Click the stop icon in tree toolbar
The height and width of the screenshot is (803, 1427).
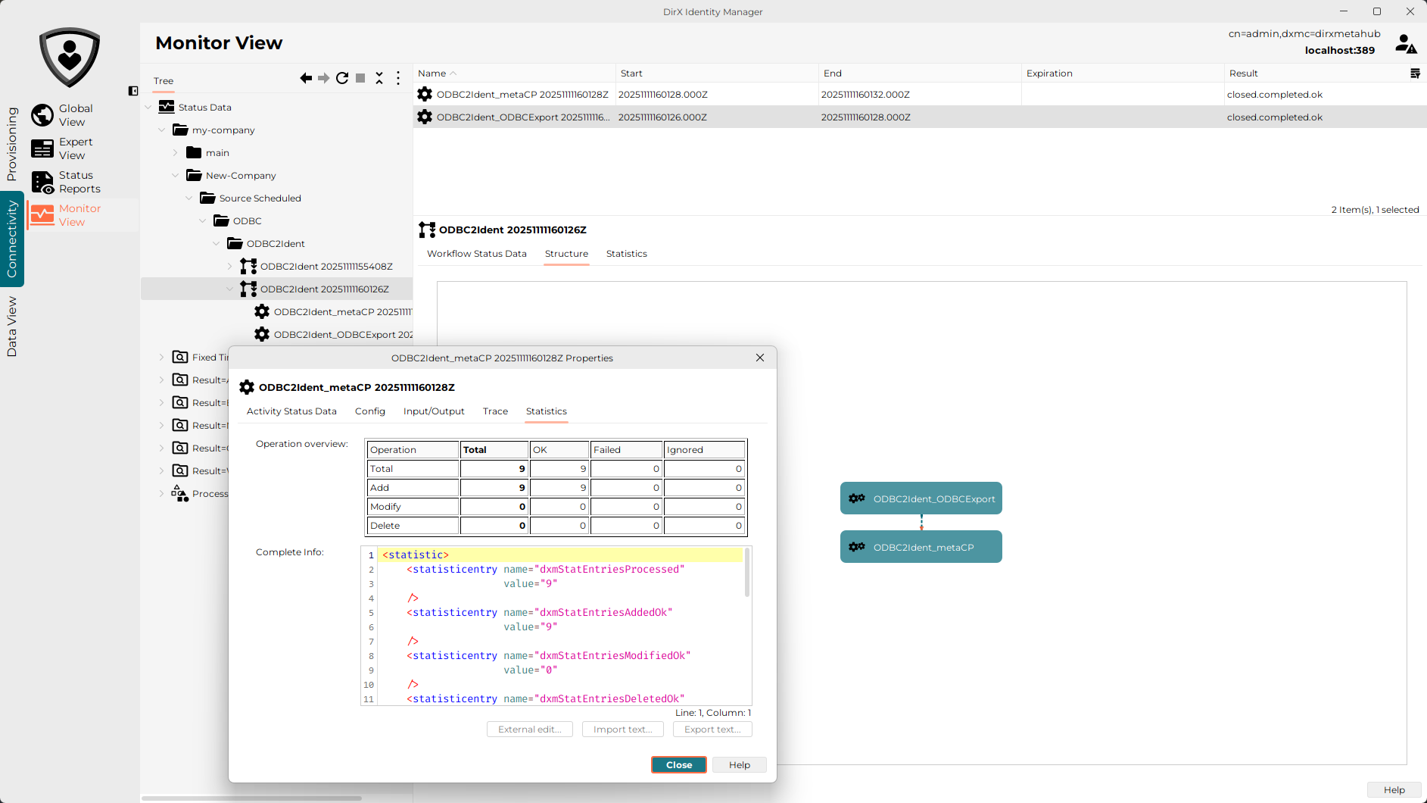pyautogui.click(x=360, y=78)
